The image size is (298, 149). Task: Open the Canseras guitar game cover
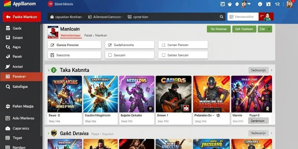click(x=173, y=94)
